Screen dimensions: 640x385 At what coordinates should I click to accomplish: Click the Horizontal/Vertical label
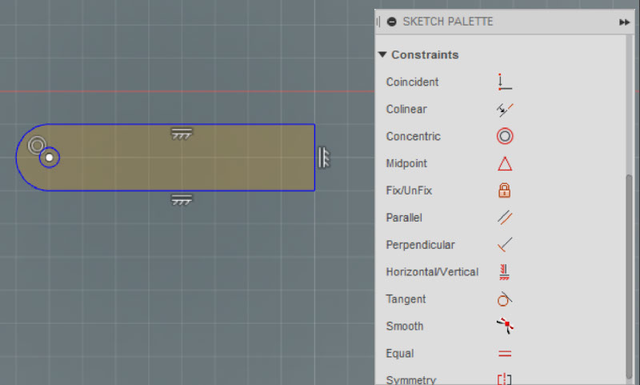point(432,272)
